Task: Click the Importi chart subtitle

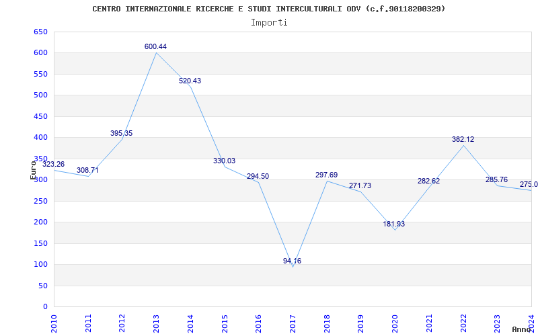Action: [x=269, y=23]
